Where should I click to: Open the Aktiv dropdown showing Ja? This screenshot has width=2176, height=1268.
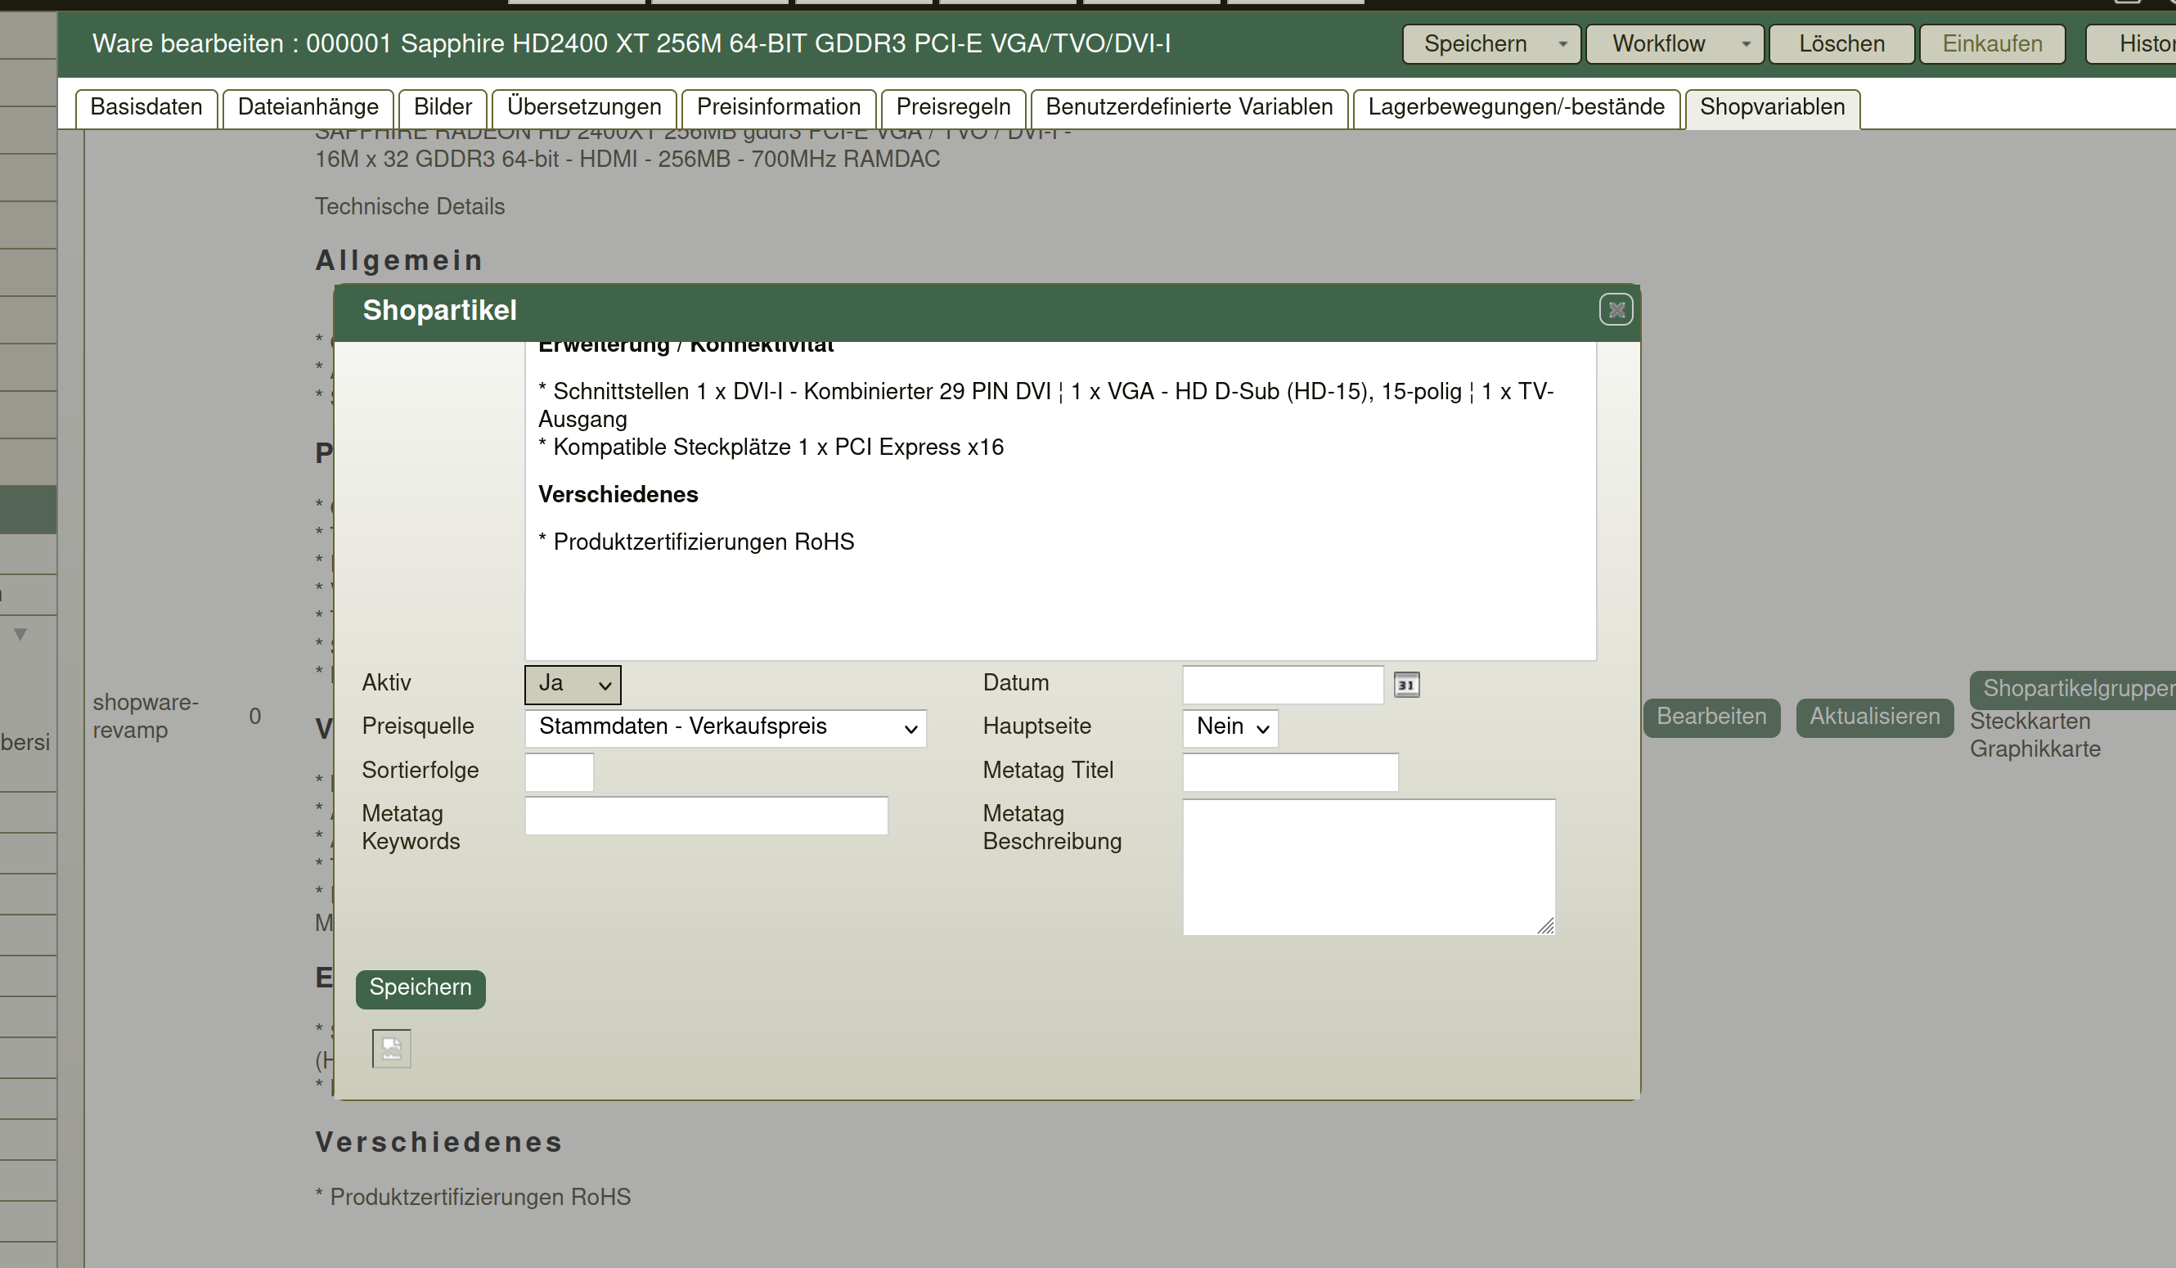pos(573,684)
